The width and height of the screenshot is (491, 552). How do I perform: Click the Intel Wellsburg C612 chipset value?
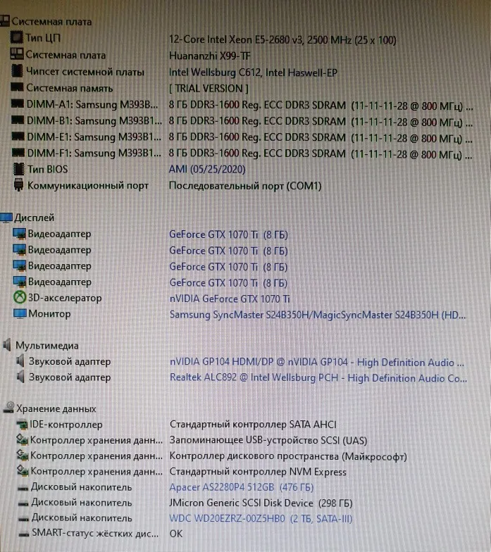254,73
